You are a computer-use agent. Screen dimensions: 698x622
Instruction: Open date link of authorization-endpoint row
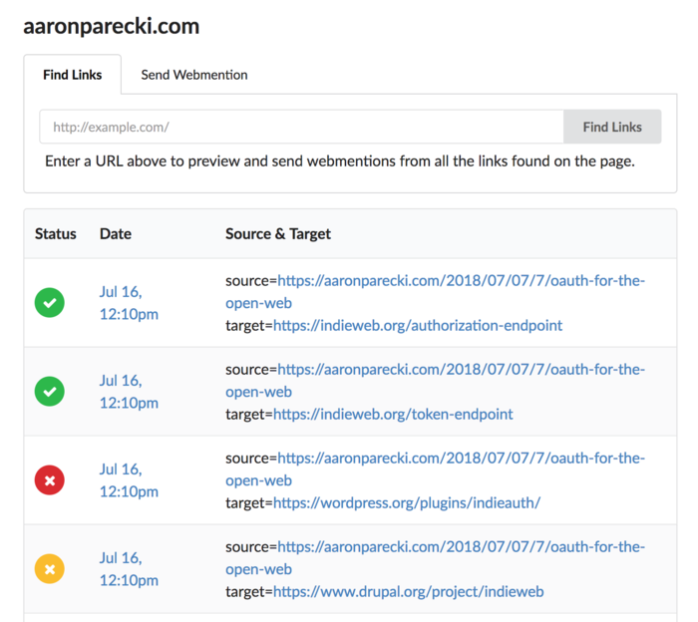point(129,303)
